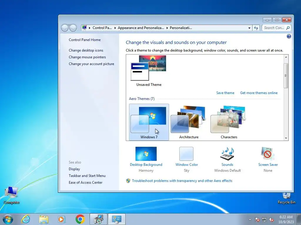The width and height of the screenshot is (301, 225).
Task: Open Change your account picture link
Action: tap(91, 64)
